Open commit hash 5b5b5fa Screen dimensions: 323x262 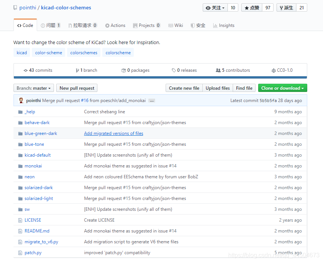coord(268,101)
